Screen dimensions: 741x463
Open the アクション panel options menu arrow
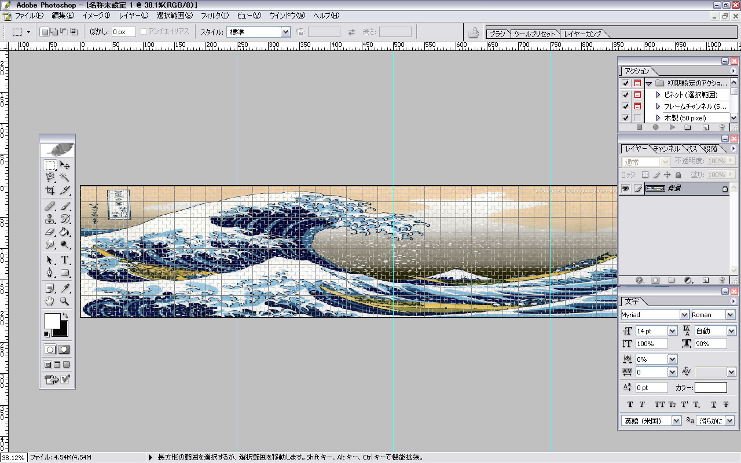pyautogui.click(x=733, y=71)
